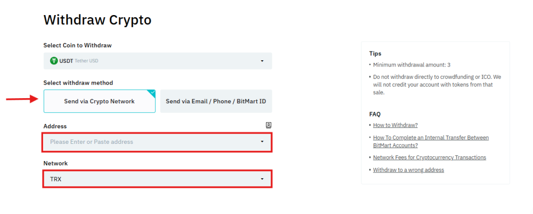Open the Address field dropdown arrow
The image size is (533, 214).
point(262,141)
